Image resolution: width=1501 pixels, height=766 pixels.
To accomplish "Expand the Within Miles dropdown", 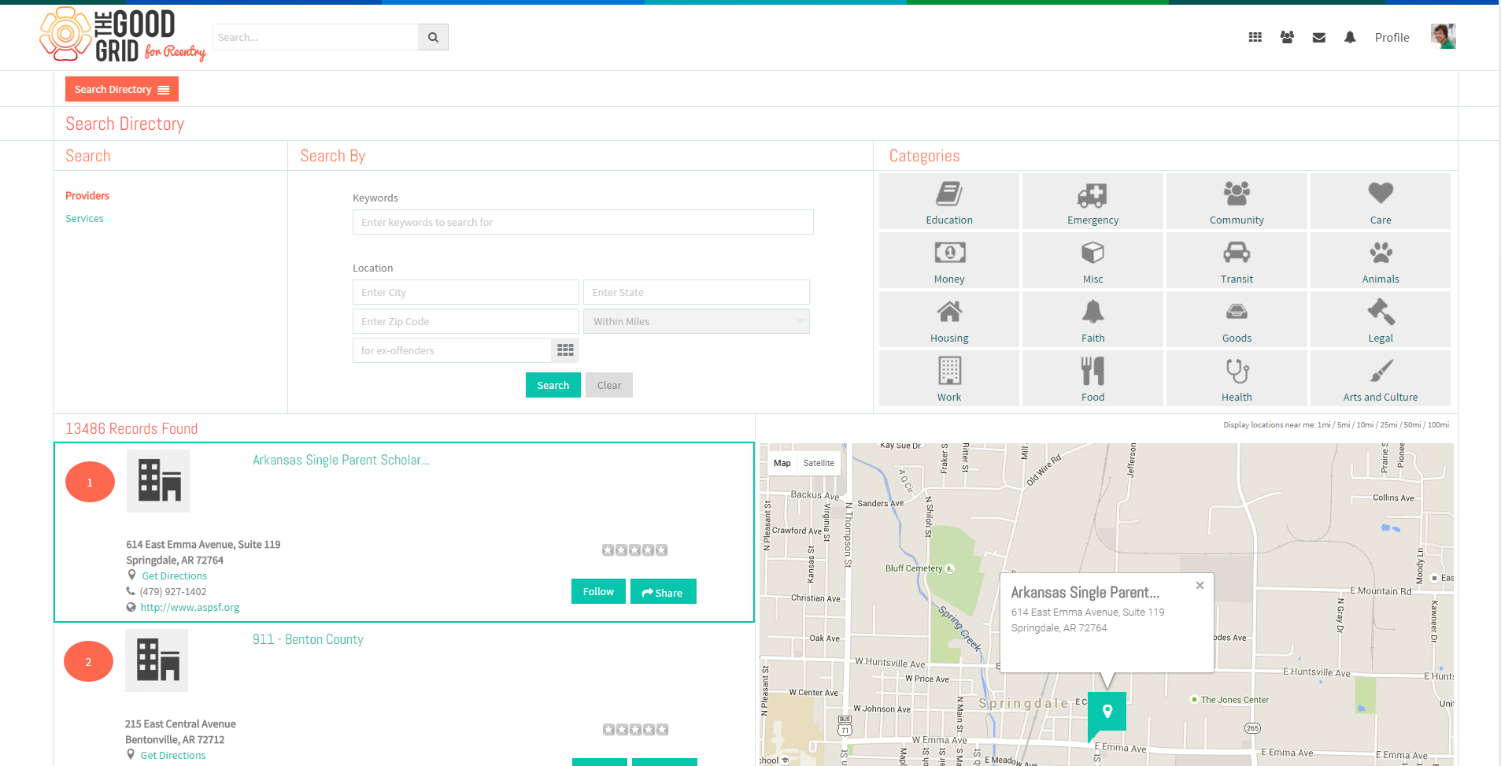I will 697,321.
